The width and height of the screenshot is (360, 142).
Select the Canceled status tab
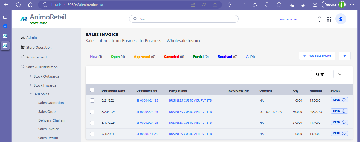click(x=174, y=57)
